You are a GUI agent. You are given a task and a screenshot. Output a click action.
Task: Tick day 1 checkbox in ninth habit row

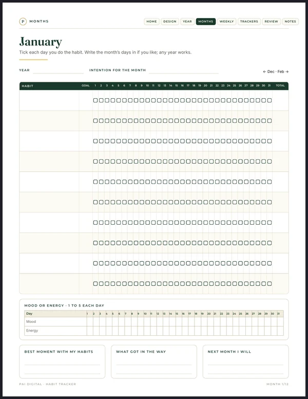pos(95,263)
